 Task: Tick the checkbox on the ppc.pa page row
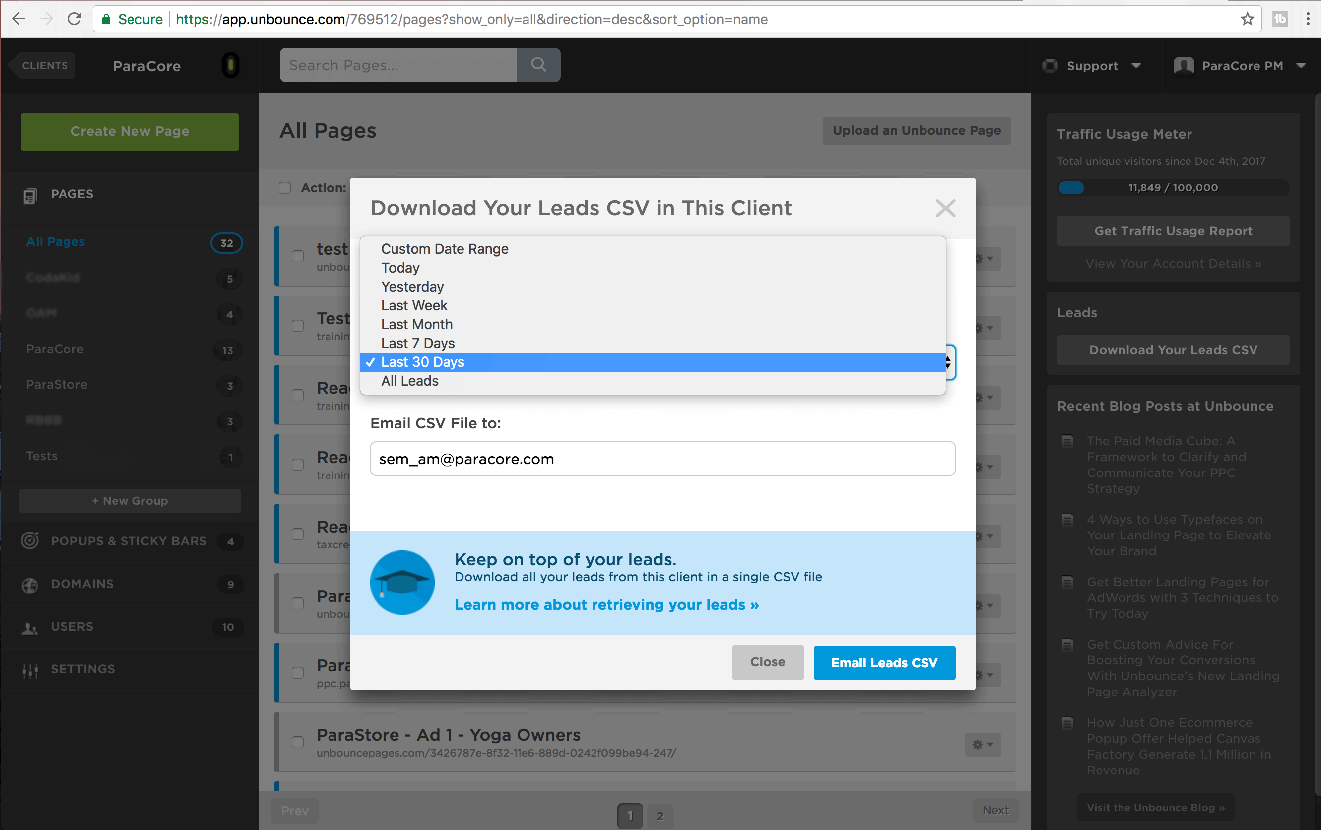298,673
